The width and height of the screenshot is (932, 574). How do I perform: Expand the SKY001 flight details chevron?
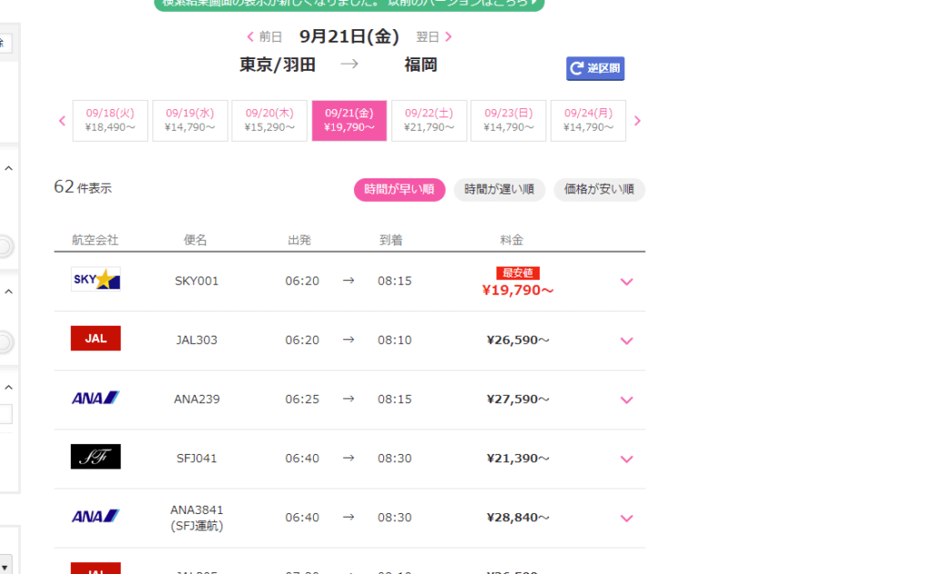626,282
